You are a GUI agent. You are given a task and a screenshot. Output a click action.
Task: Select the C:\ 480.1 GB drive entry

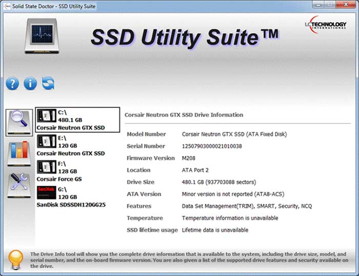[77, 120]
